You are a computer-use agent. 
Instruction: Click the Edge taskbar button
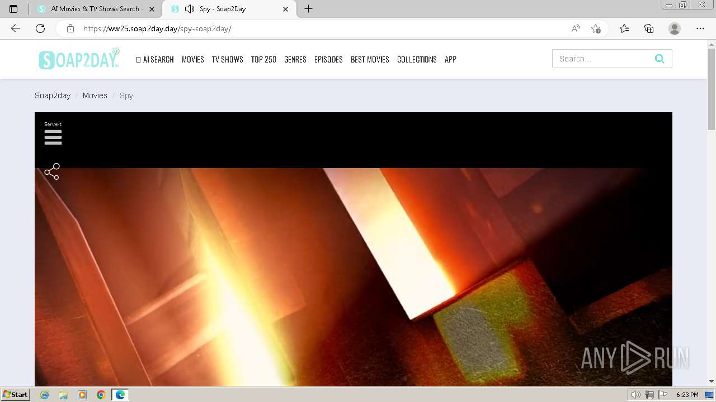[120, 395]
